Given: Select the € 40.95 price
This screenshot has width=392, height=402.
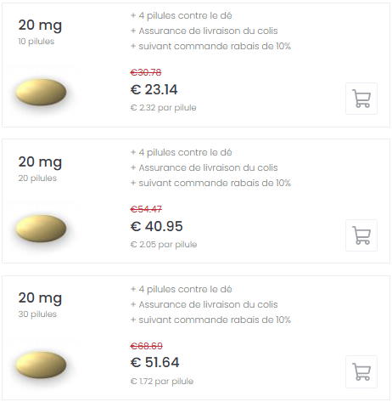Looking at the screenshot, I should point(156,226).
